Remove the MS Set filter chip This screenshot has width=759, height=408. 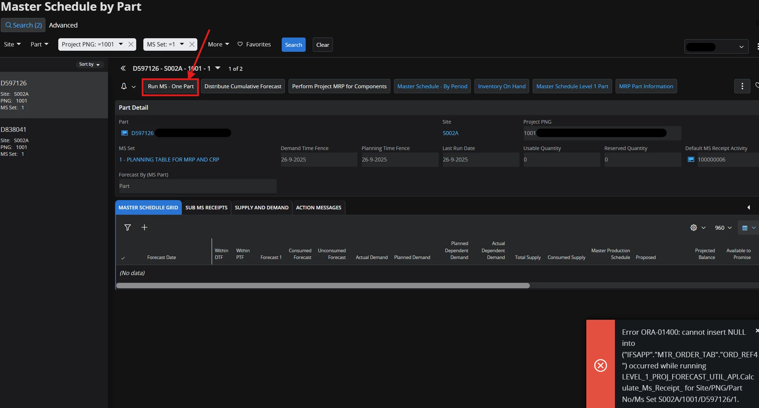tap(192, 44)
